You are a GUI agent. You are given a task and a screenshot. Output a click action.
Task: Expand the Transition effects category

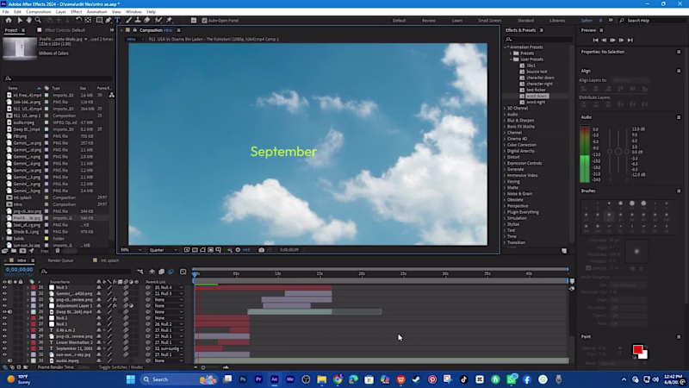[505, 242]
